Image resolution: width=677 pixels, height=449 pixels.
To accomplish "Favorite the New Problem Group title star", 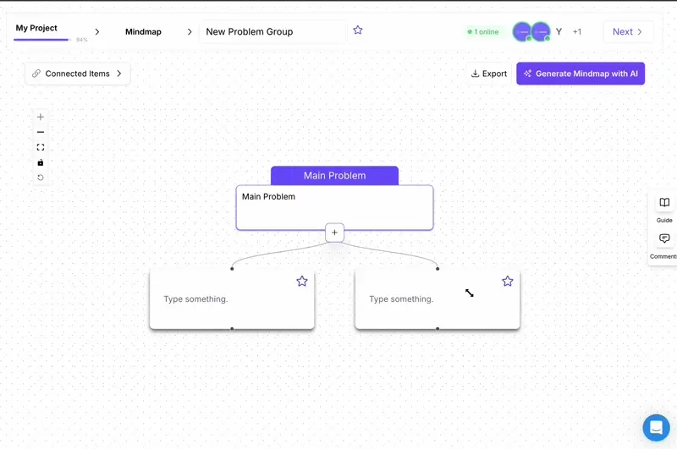I will coord(358,30).
